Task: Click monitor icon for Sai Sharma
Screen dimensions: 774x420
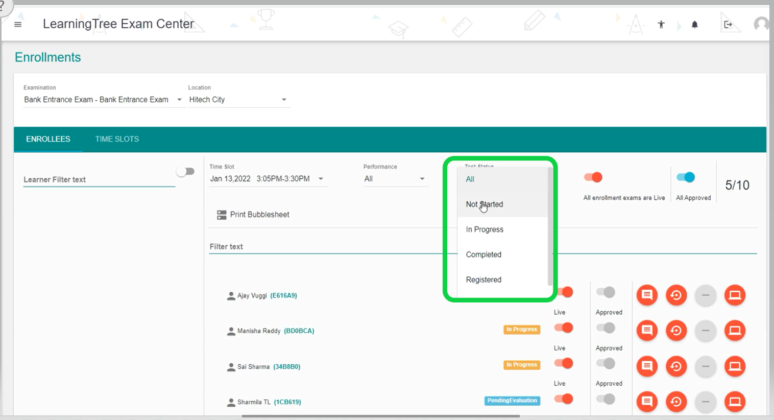Action: point(735,366)
